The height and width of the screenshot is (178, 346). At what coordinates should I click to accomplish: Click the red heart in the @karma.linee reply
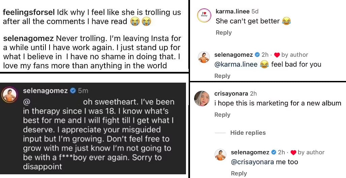point(277,55)
